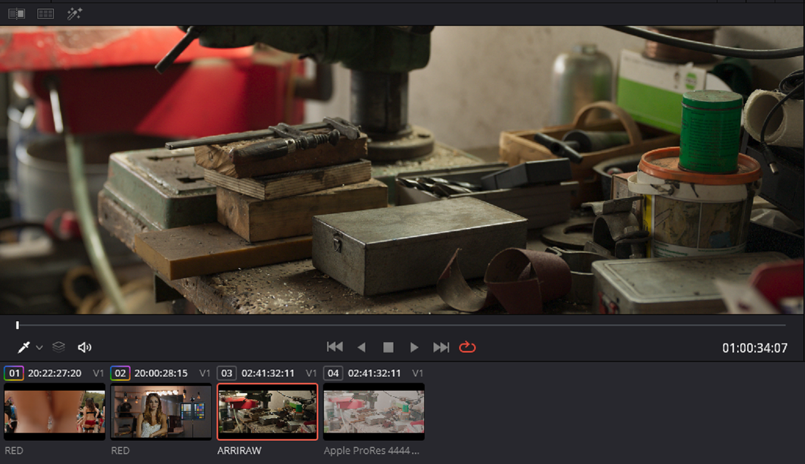Click the RED label under clip 01
Image resolution: width=805 pixels, height=464 pixels.
(x=14, y=450)
